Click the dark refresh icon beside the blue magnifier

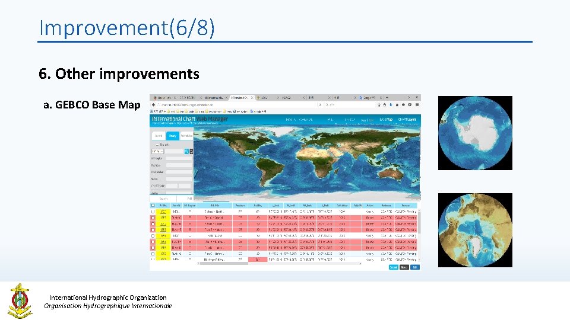pos(191,151)
